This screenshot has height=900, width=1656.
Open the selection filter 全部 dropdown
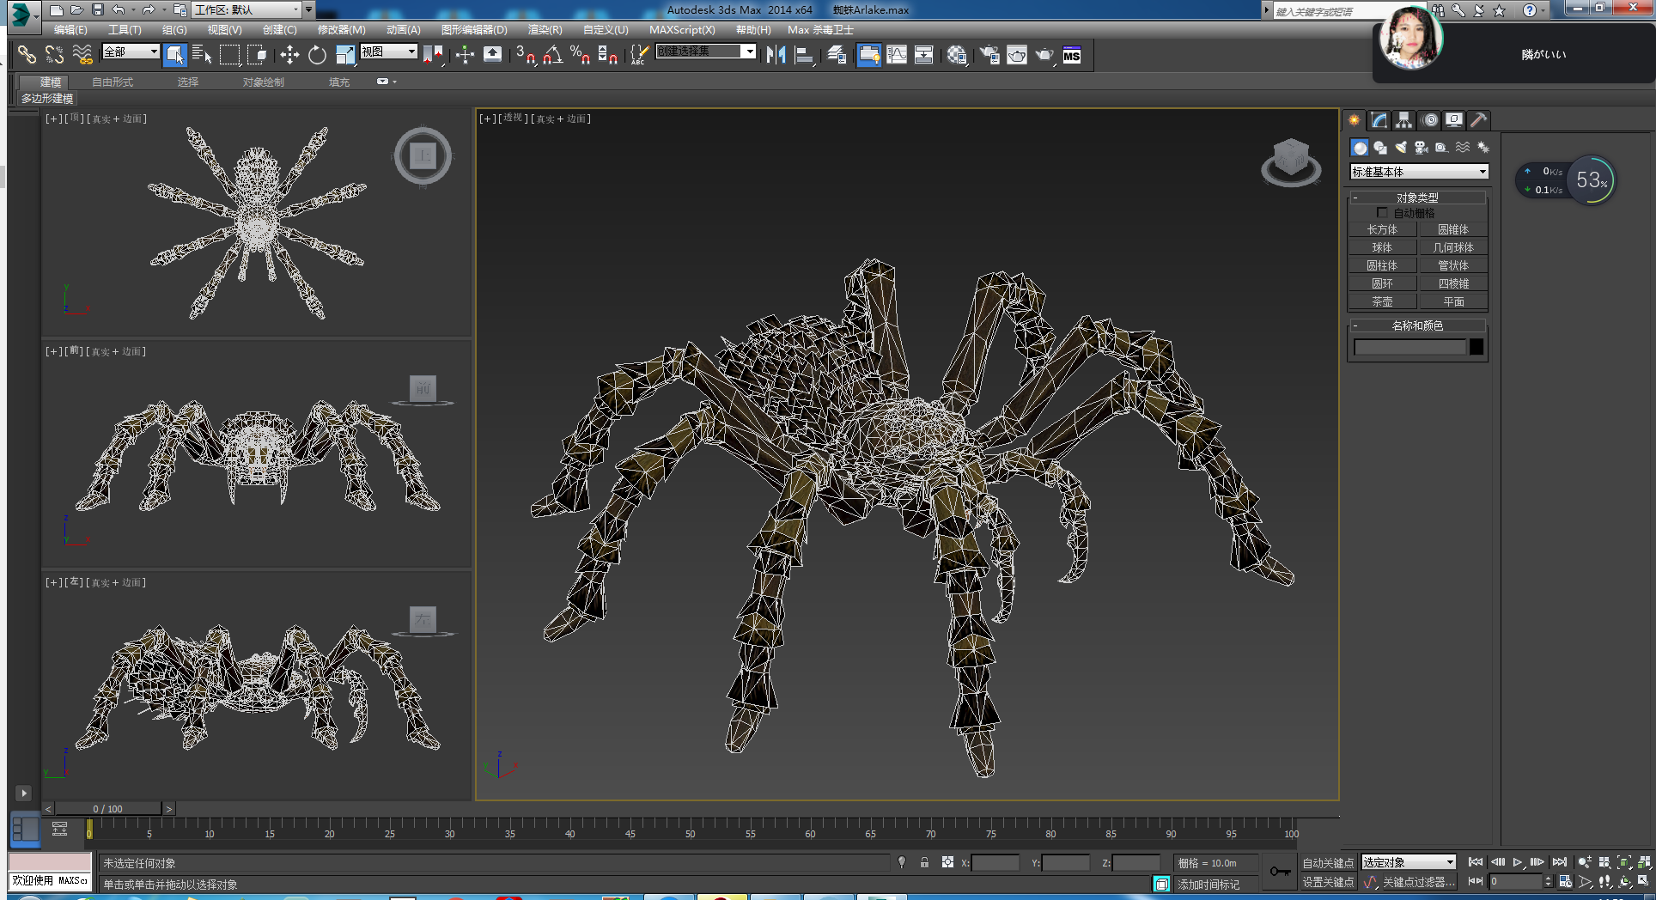click(131, 52)
